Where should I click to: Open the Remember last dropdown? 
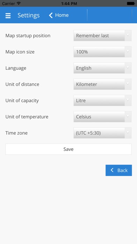[x=102, y=35]
